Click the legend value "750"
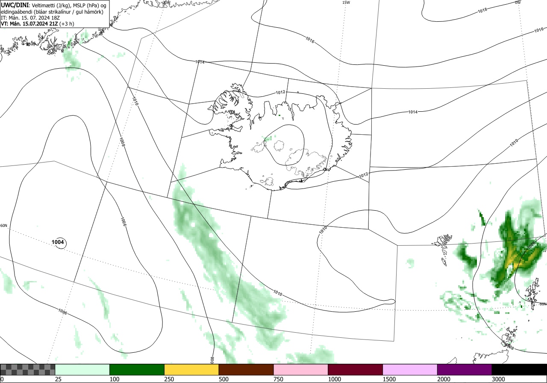 (278, 379)
